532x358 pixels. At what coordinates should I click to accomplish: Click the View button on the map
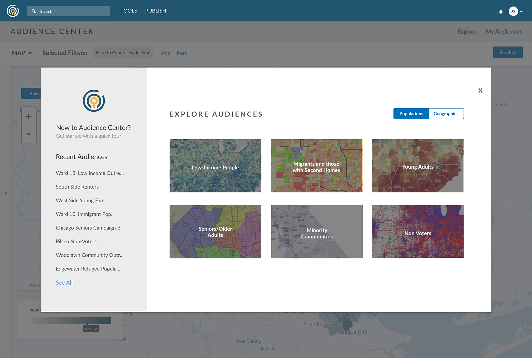31,93
